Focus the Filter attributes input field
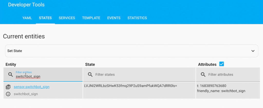 point(228,75)
